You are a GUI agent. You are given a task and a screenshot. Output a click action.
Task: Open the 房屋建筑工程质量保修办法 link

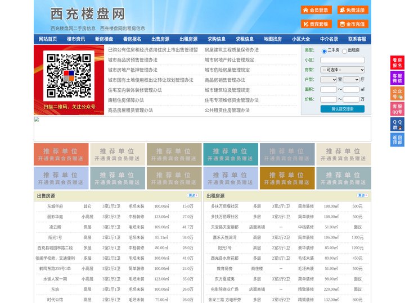(232, 50)
